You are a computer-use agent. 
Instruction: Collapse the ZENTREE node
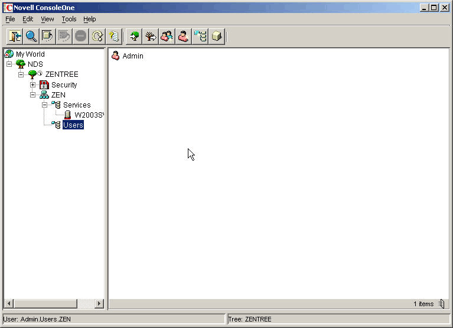[21, 74]
